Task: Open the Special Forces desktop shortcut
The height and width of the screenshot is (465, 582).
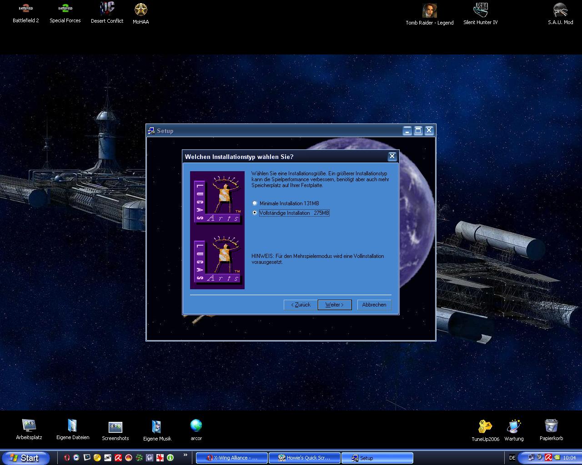Action: (x=65, y=13)
